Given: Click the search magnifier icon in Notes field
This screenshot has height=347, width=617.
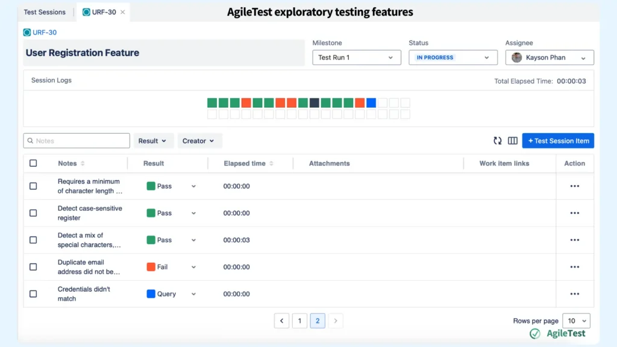Looking at the screenshot, I should click(x=30, y=140).
